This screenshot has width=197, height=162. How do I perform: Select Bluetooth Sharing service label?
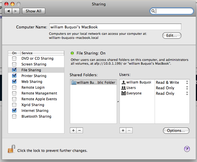tap(36, 116)
